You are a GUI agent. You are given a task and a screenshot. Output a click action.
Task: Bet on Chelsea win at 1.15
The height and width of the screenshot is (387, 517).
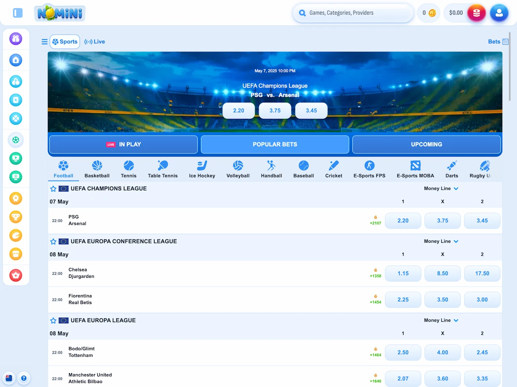pos(403,273)
